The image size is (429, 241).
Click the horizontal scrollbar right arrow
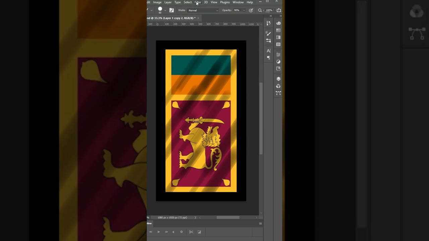[257, 218]
